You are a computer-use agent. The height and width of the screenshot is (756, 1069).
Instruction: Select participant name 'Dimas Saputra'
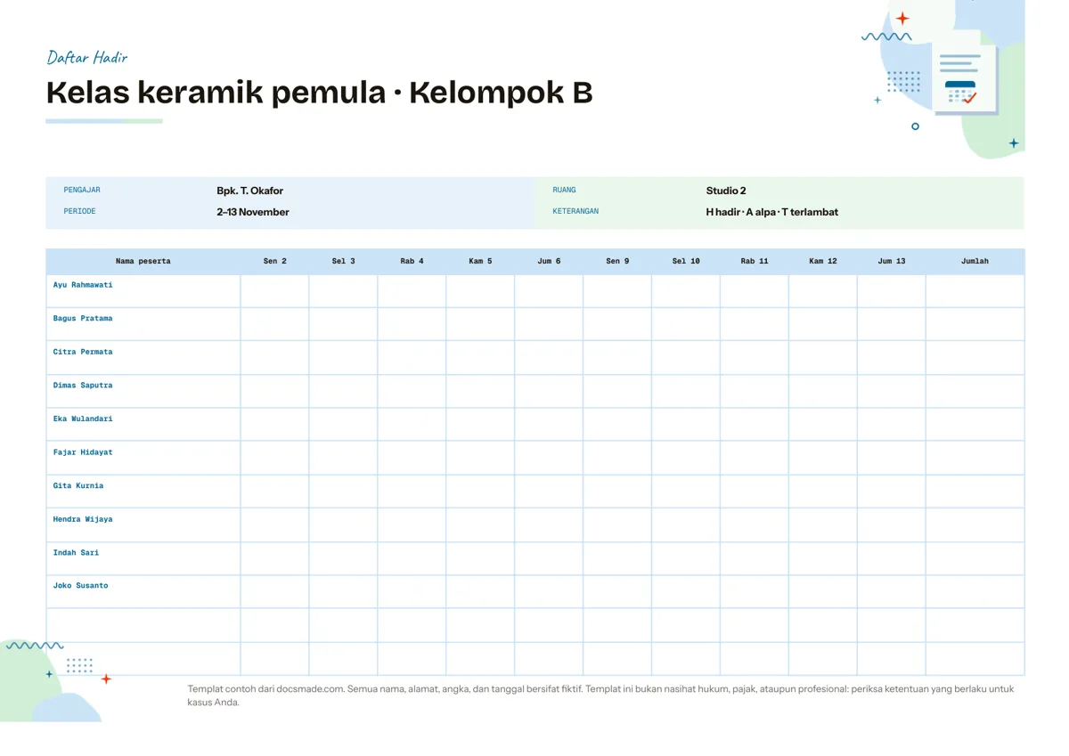83,386
